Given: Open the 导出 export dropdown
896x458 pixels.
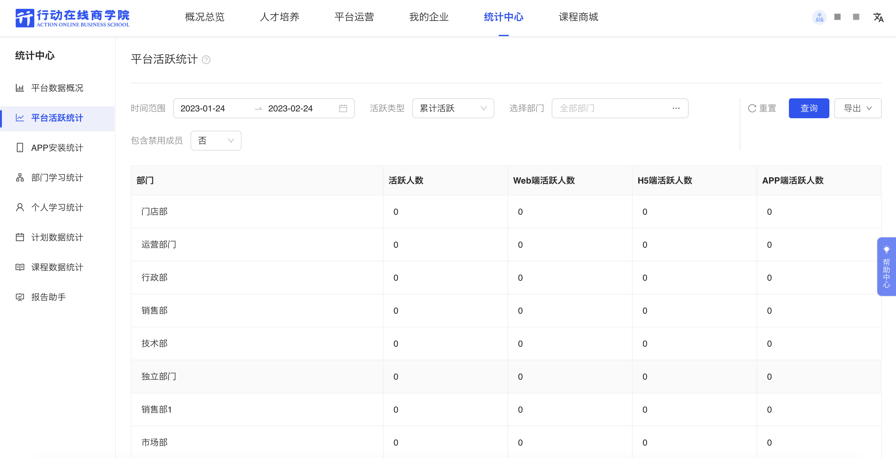Looking at the screenshot, I should (857, 108).
